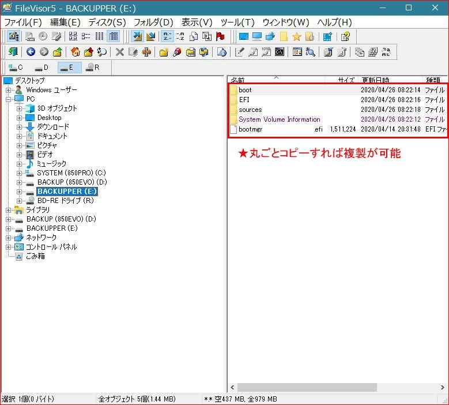
Task: Click the Aa case rename icon
Action: pos(386,52)
